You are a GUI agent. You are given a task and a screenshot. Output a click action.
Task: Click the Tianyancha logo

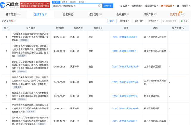click(9, 5)
